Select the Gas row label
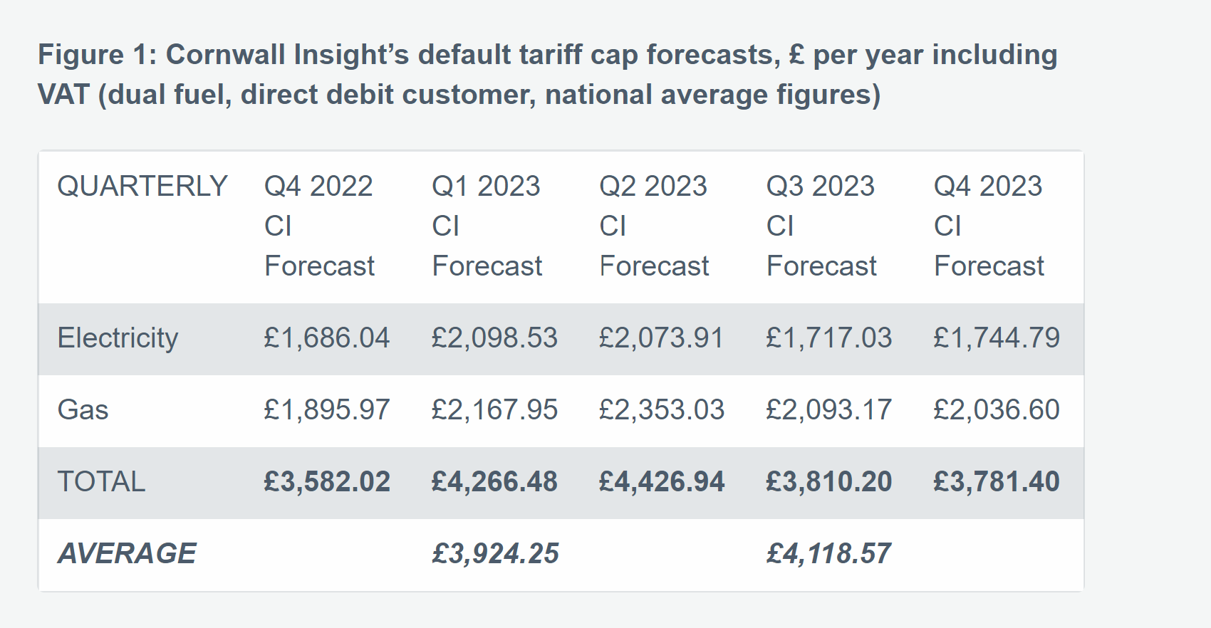Viewport: 1211px width, 628px height. (x=83, y=410)
